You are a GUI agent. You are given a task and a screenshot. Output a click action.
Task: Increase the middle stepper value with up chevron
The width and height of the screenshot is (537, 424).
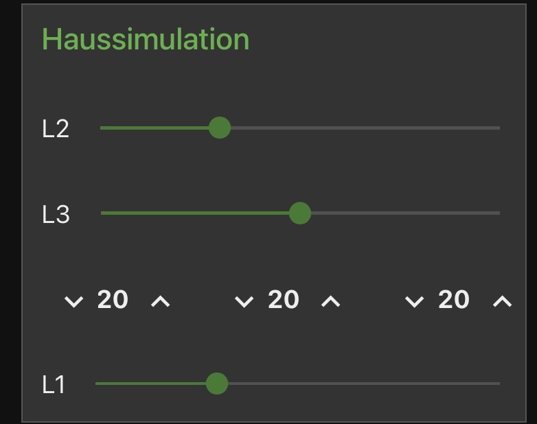[x=331, y=301]
